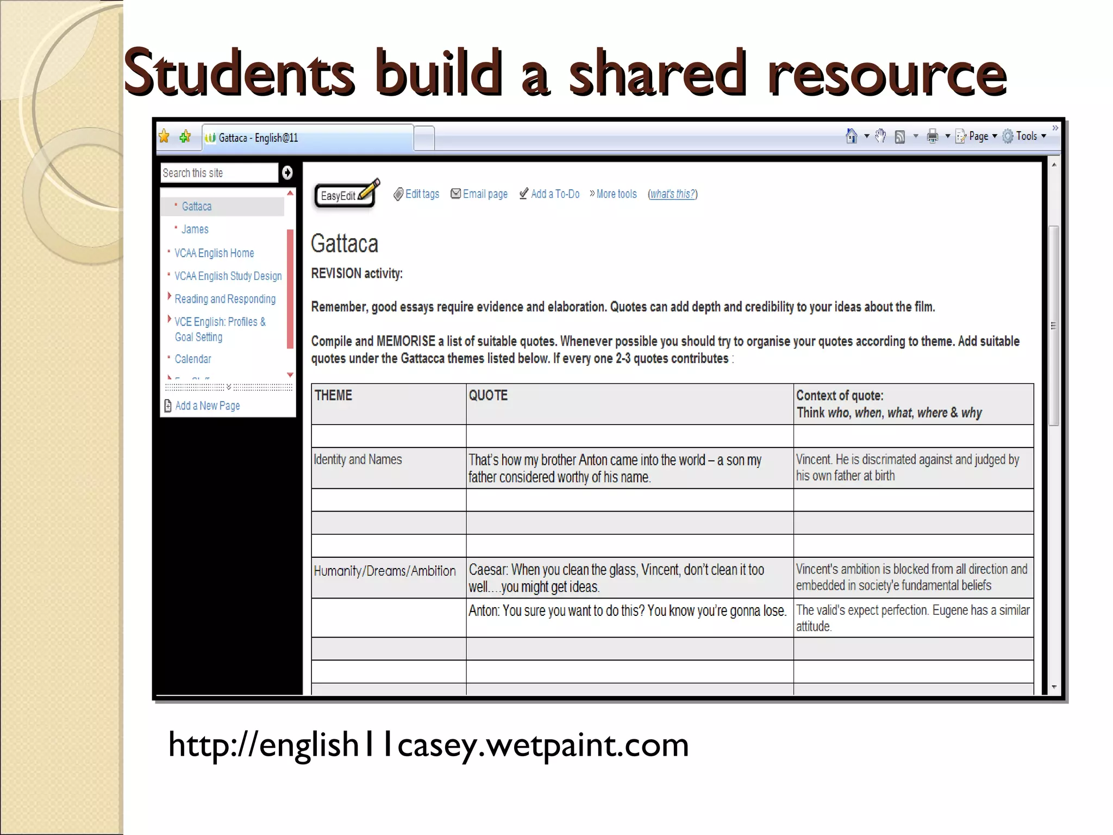Click the valid's expect perfection cell
The image size is (1113, 835).
tap(913, 618)
